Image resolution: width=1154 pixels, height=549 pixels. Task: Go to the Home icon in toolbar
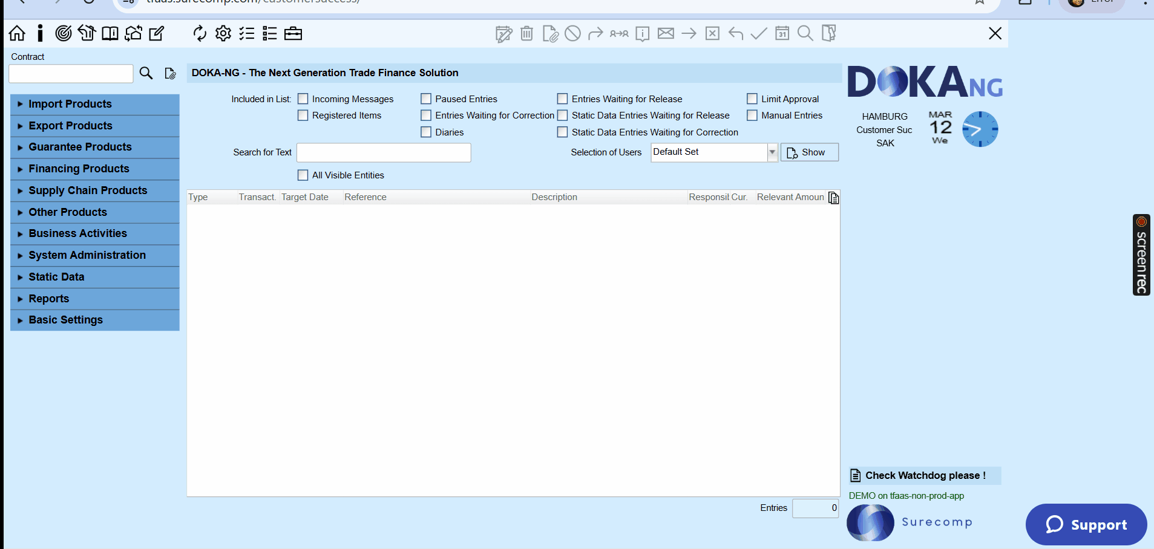point(17,33)
